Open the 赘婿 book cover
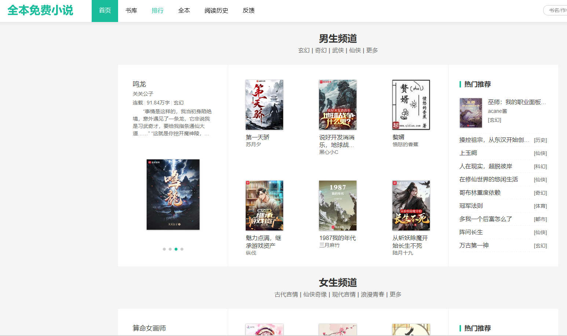This screenshot has width=567, height=336. coord(411,105)
